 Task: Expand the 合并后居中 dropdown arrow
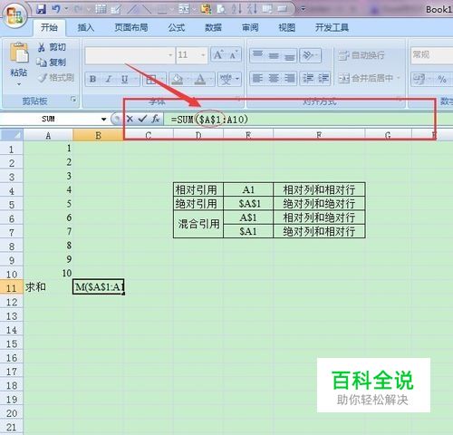[399, 78]
